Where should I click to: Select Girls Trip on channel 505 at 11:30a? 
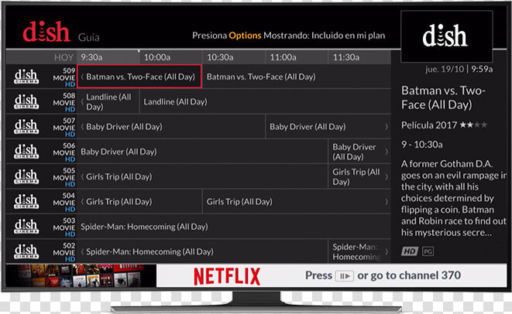coord(359,176)
